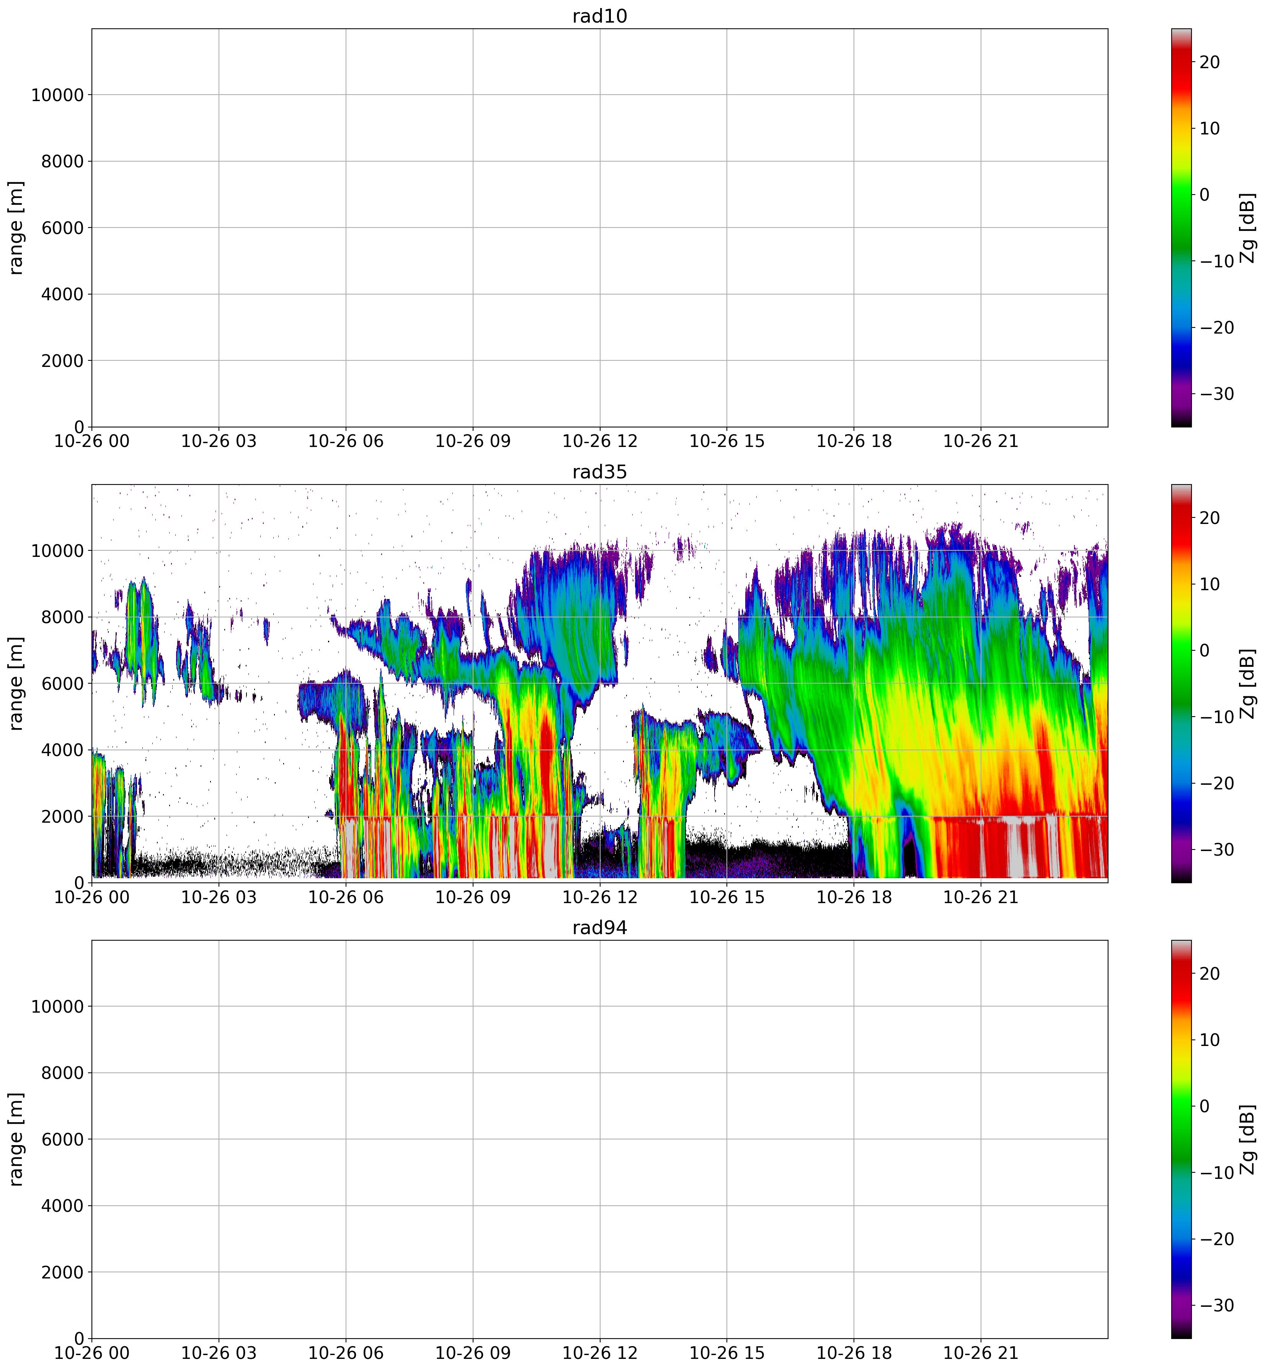The width and height of the screenshot is (1265, 1370).
Task: Click the 20 tick on rad35 colorbar
Action: coord(1210,518)
